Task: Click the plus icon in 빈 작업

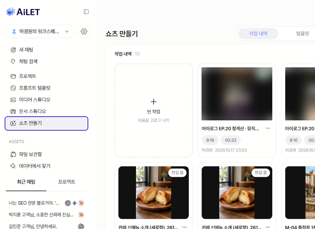Action: click(154, 101)
